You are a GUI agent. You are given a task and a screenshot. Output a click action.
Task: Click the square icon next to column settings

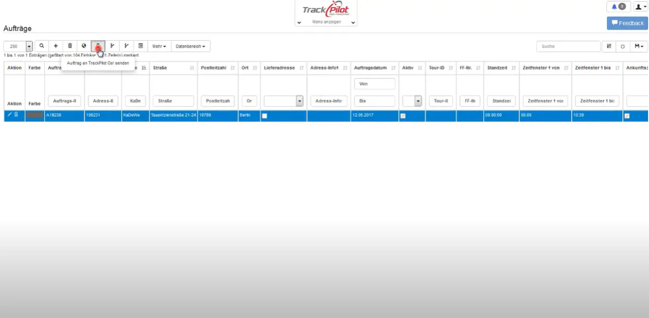[622, 46]
